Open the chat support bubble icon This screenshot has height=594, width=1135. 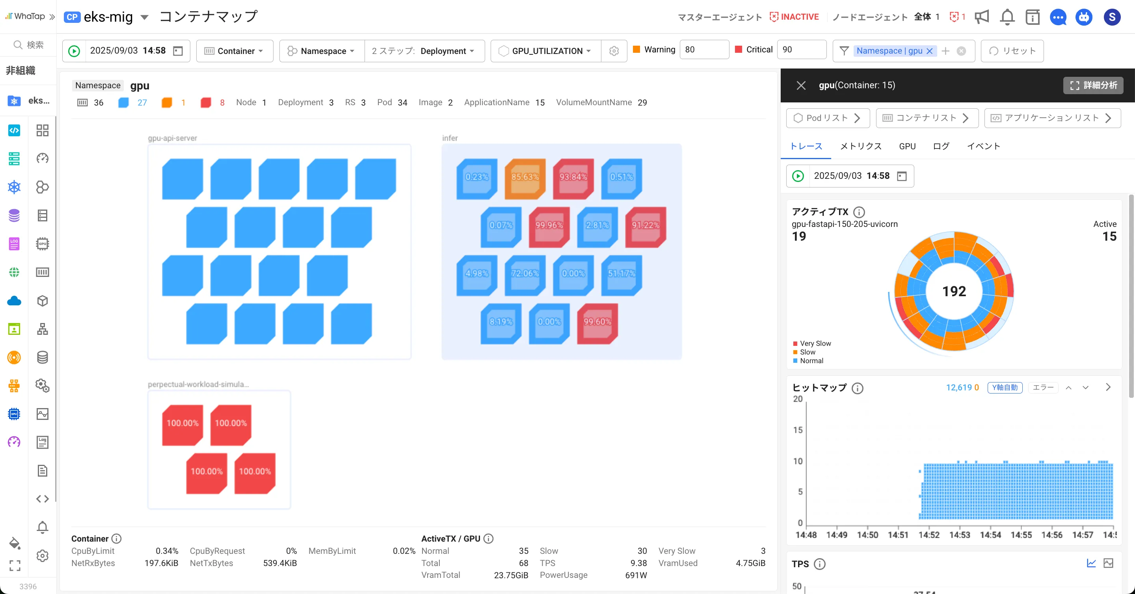point(1058,17)
